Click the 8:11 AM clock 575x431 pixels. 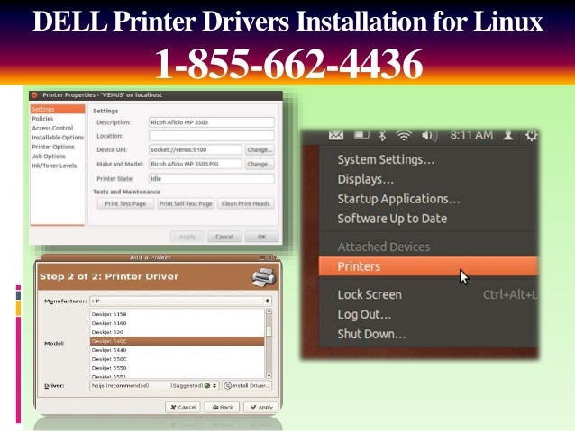(471, 135)
